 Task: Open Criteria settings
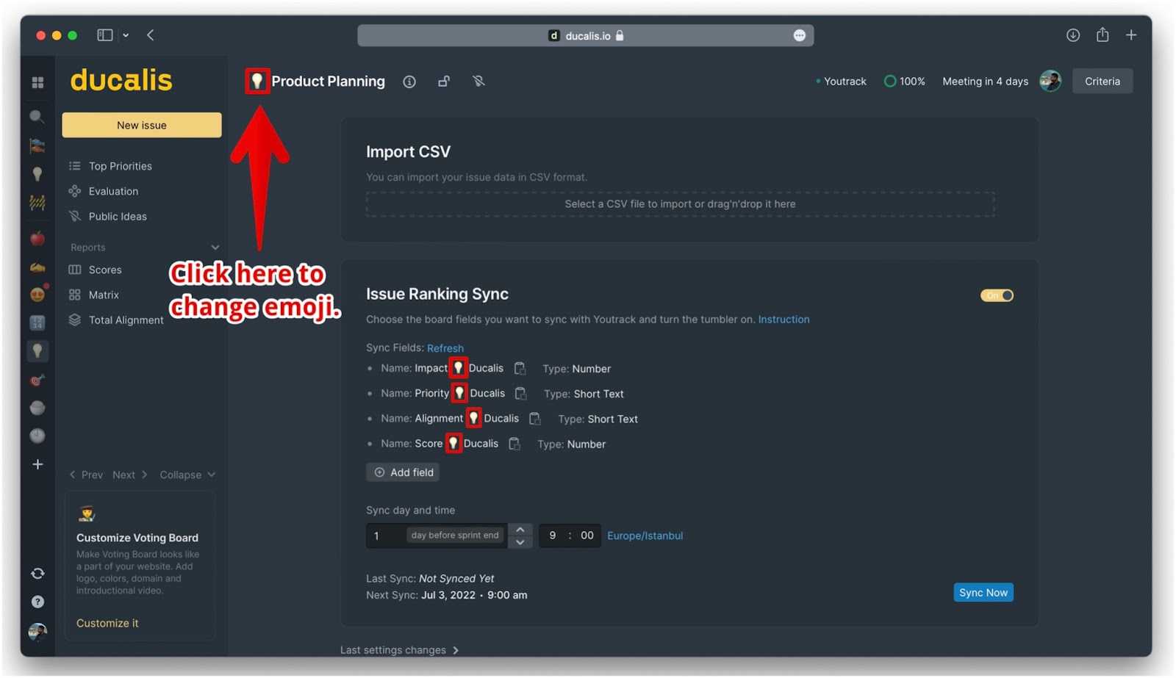(x=1102, y=81)
